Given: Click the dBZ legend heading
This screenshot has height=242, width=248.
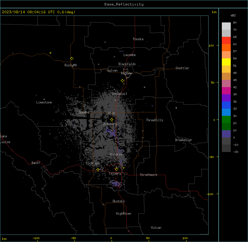Looking at the screenshot, I should [x=233, y=15].
